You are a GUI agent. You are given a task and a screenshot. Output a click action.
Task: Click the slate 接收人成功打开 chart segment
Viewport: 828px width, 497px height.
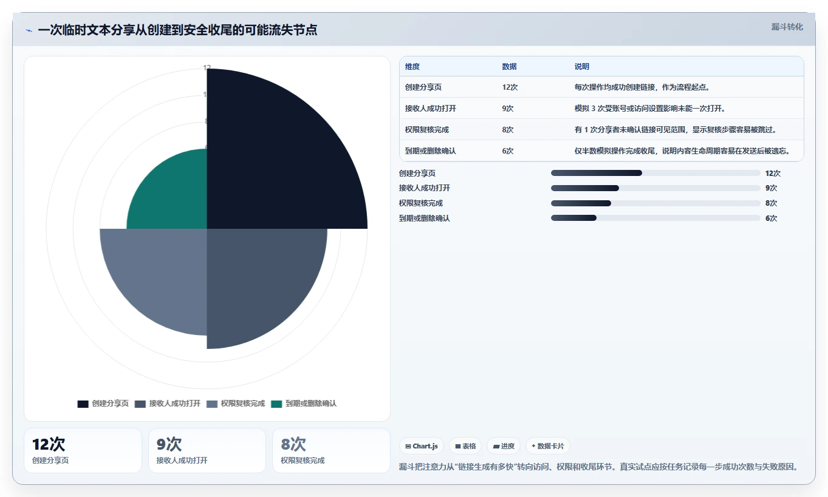258,279
